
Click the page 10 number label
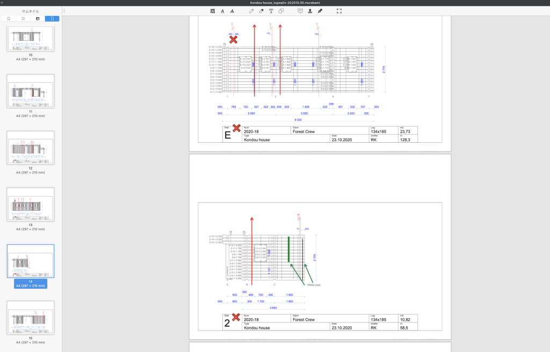31,55
